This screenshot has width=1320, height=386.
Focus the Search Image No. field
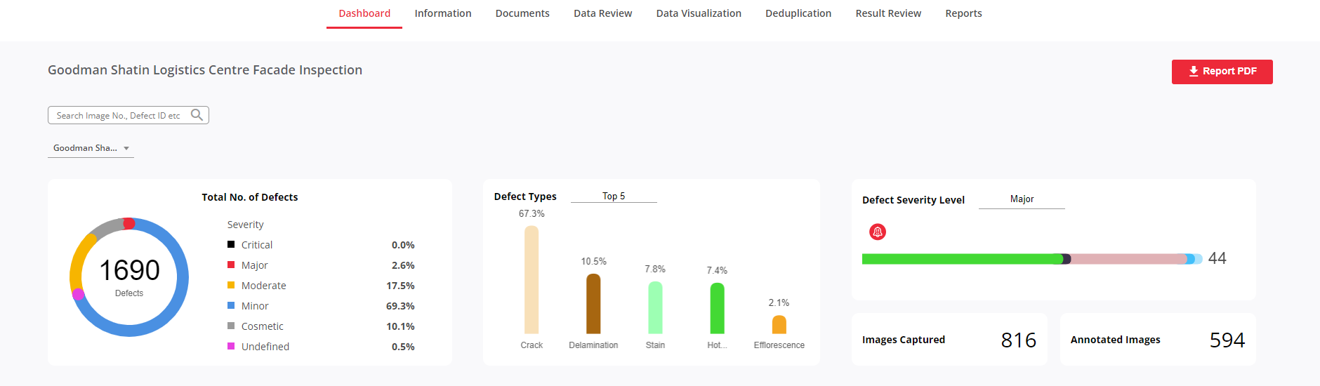128,115
